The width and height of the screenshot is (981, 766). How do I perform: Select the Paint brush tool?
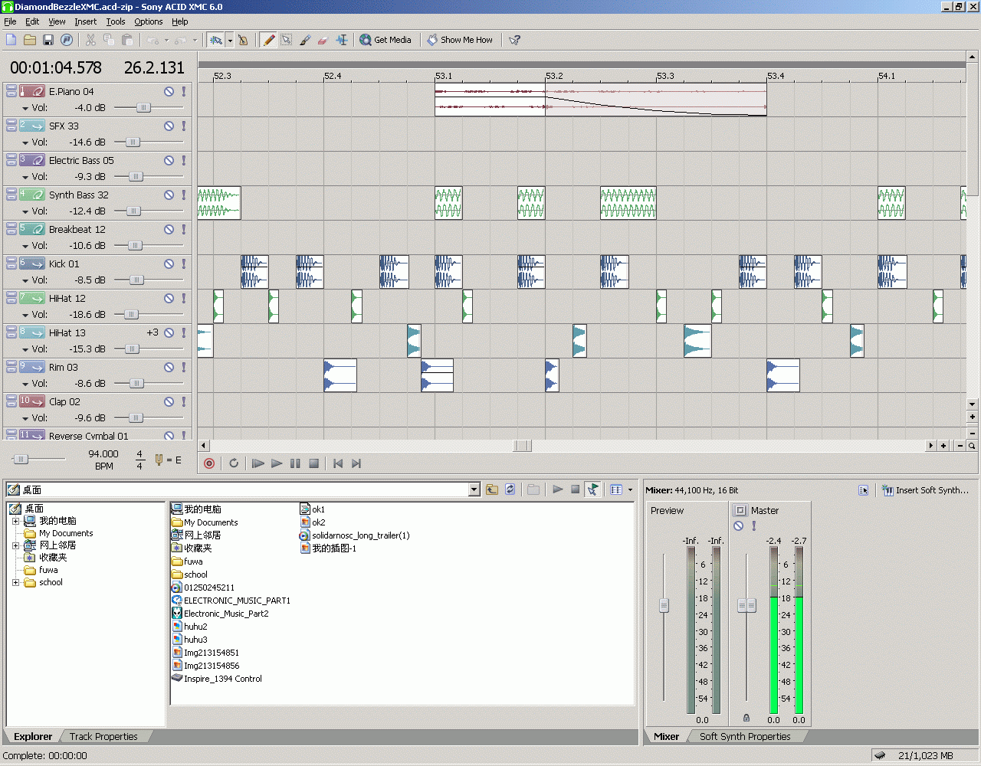coord(305,40)
